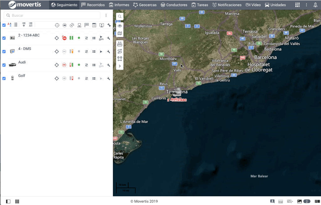The height and width of the screenshot is (205, 321).
Task: Click the wrench icon for Audi
Action: click(108, 65)
